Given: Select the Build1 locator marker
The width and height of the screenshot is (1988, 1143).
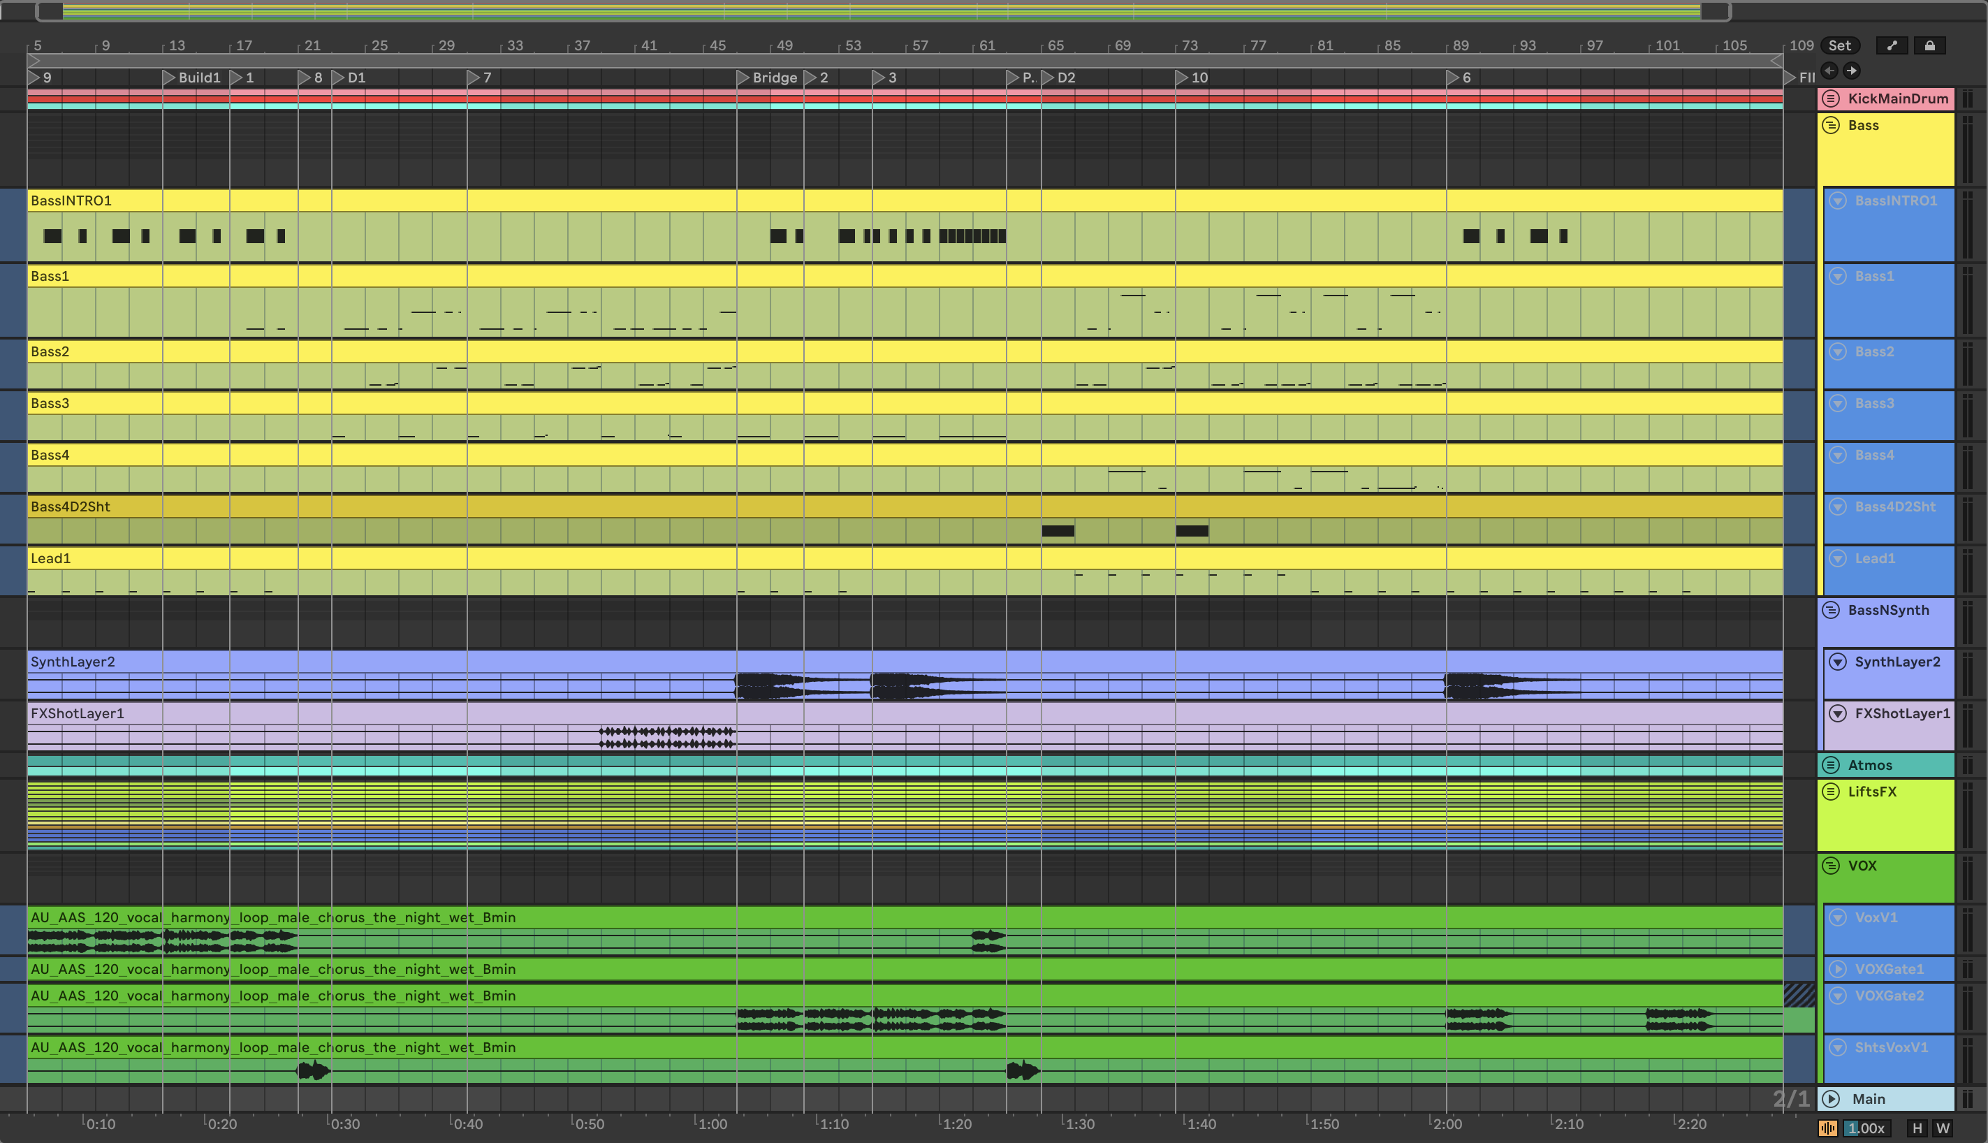Looking at the screenshot, I should [169, 78].
